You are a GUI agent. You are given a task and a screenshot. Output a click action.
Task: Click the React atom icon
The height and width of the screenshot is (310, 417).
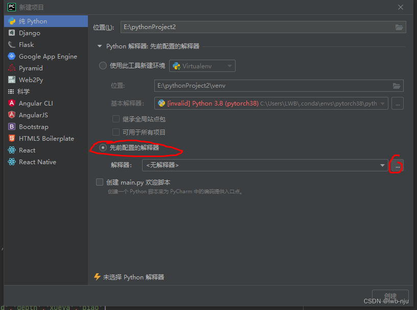[12, 150]
